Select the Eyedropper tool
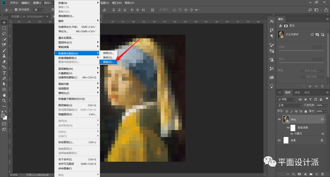This screenshot has width=330, height=177. 4,45
